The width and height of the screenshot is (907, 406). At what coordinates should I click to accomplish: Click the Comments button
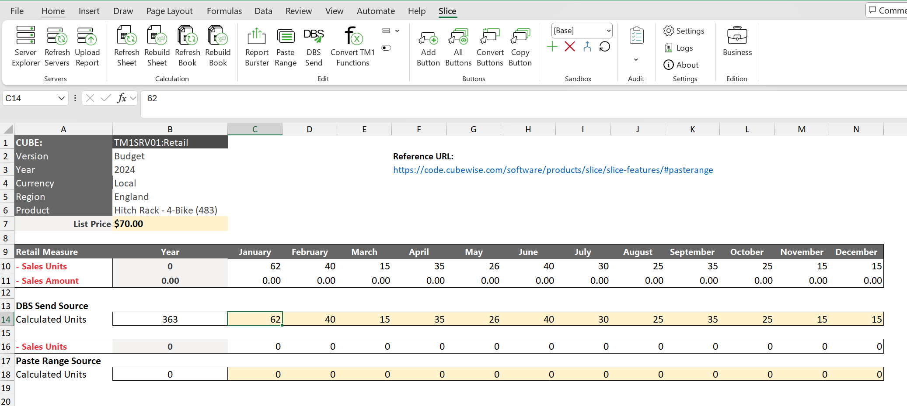[887, 10]
